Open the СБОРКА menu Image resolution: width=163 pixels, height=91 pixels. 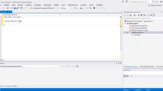coord(29,5)
